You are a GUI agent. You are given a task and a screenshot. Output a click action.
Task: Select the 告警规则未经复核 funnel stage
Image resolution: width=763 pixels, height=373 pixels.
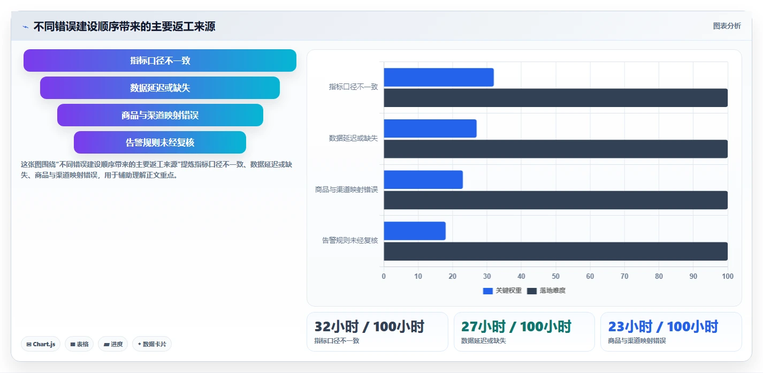[x=160, y=142]
